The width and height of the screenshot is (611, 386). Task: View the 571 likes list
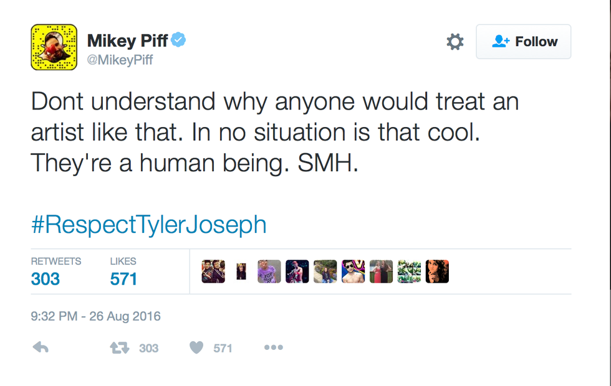123,278
